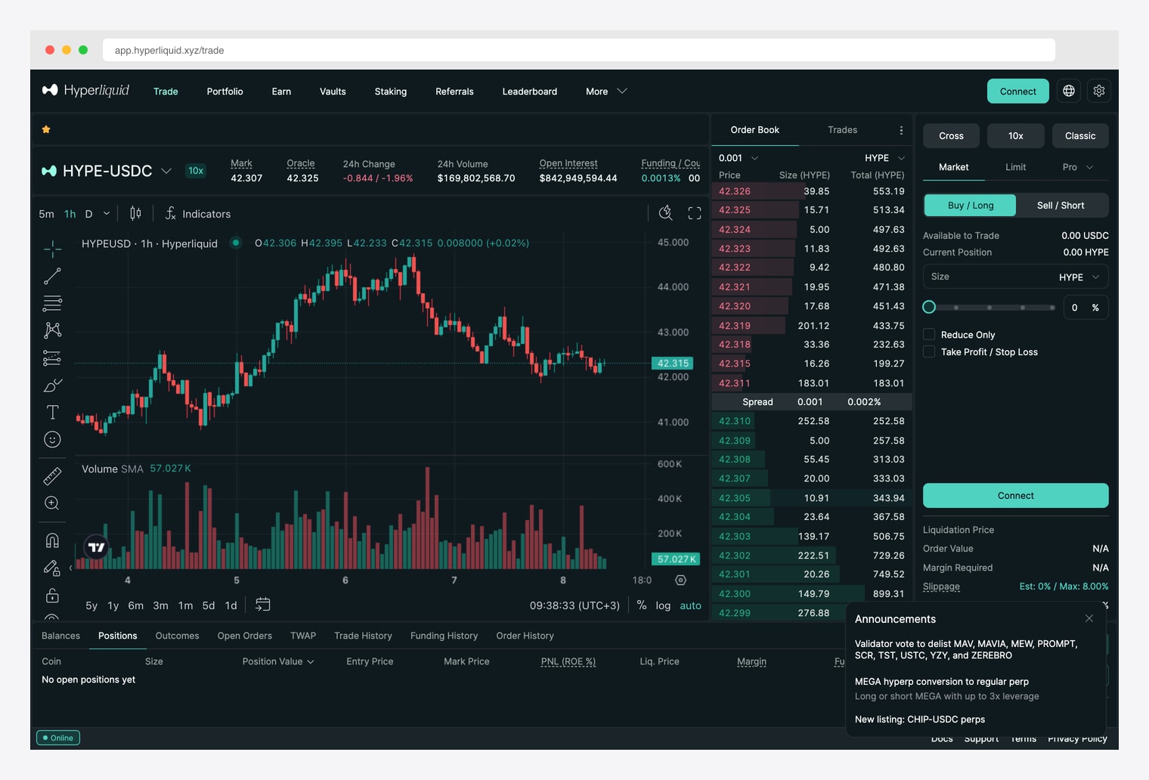Open the emoji icons tool
Image resolution: width=1149 pixels, height=780 pixels.
pos(52,439)
